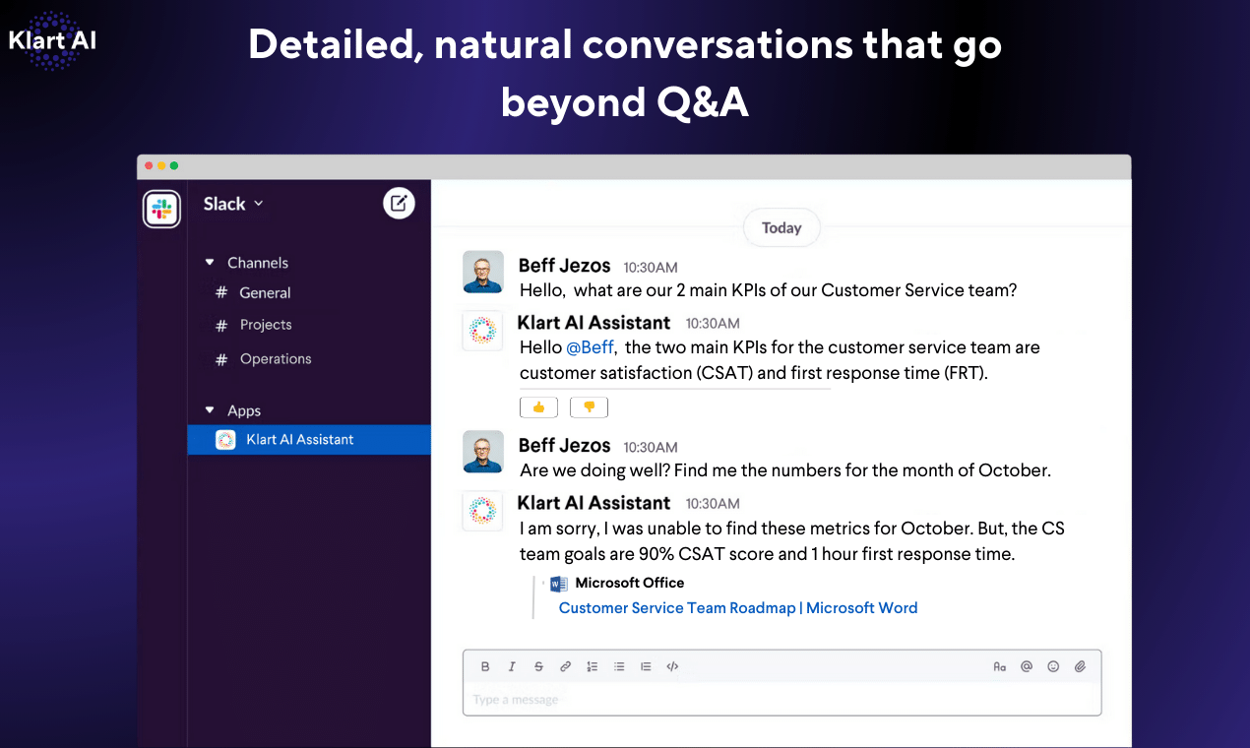Open the emoji picker in the composer
Image resolution: width=1250 pixels, height=748 pixels.
pos(1053,666)
